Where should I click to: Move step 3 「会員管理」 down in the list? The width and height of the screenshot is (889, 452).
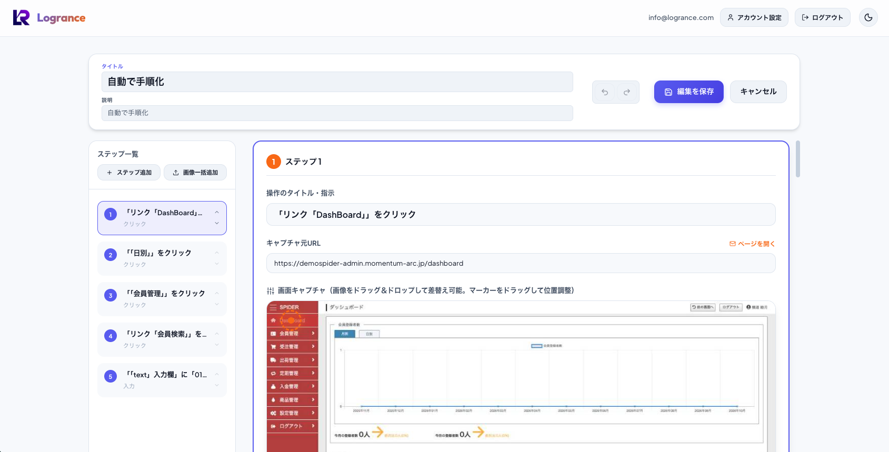coord(217,305)
